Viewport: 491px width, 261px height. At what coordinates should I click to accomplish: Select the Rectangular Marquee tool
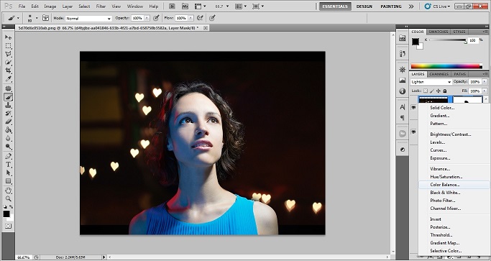tap(8, 46)
